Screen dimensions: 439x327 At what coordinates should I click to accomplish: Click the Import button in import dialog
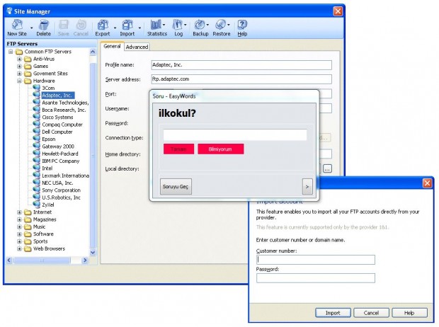333,313
